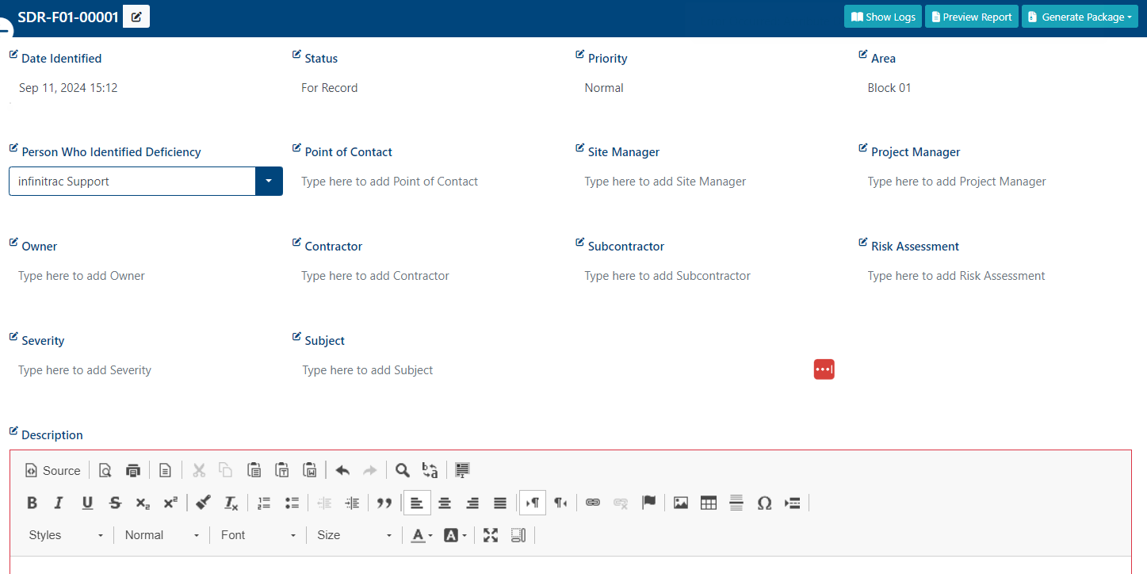Toggle Source view in the editor
The height and width of the screenshot is (574, 1147).
click(x=53, y=470)
